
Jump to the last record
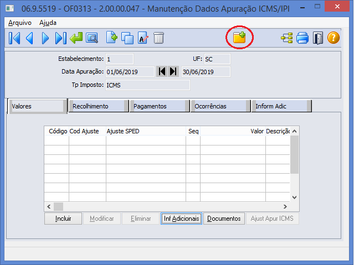tap(61, 38)
